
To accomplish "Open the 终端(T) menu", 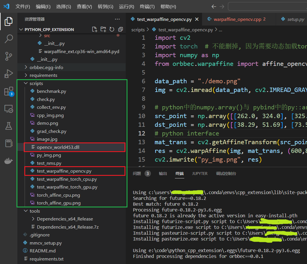I will (x=147, y=6).
